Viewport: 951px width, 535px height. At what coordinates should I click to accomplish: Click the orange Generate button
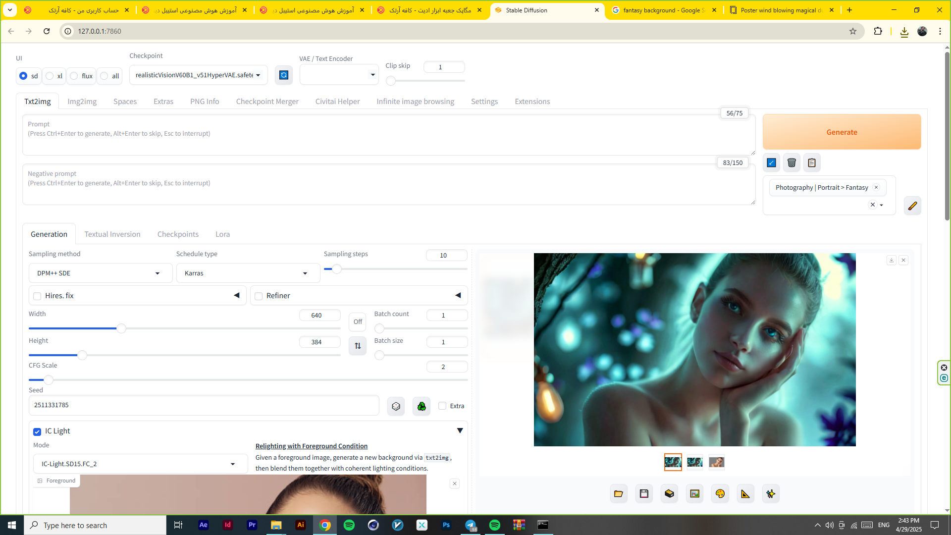(x=842, y=132)
